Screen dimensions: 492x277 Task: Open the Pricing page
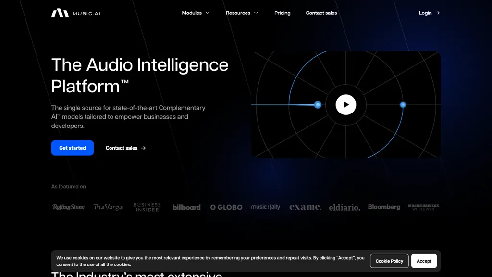click(282, 13)
